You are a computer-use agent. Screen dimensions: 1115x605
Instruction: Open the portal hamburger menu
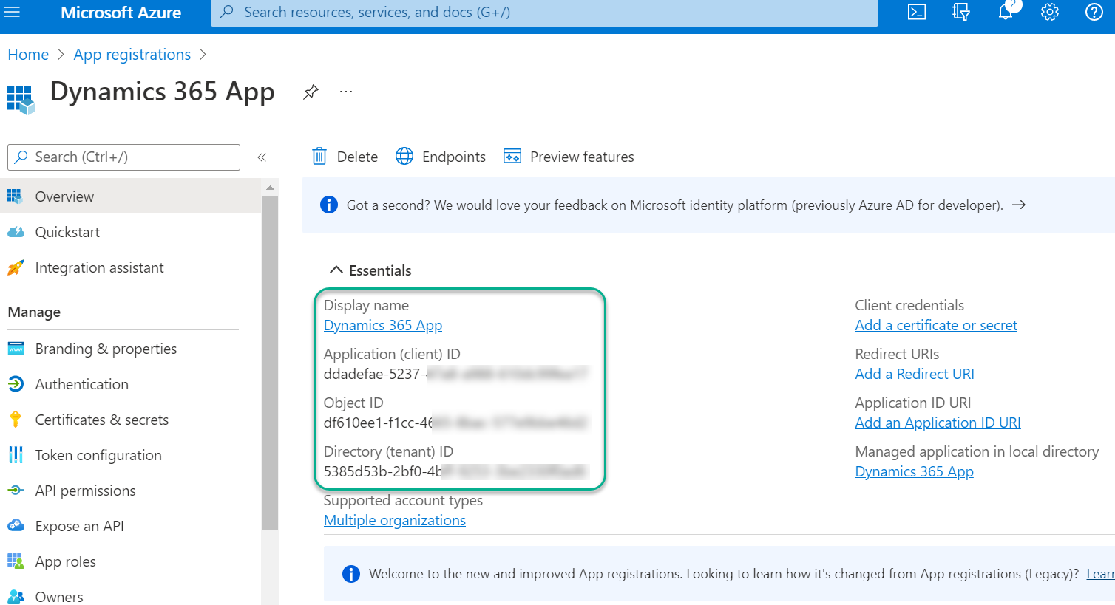tap(12, 12)
